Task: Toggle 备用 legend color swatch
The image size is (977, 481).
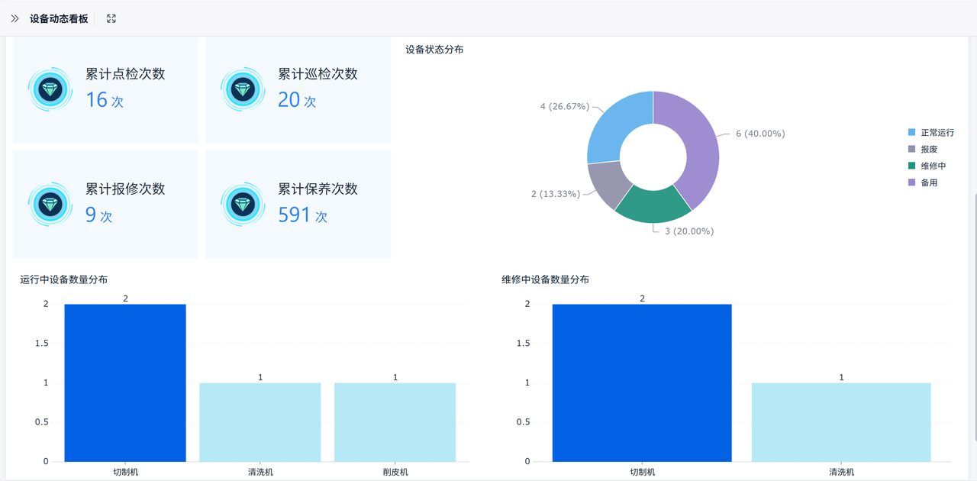Action: [911, 182]
